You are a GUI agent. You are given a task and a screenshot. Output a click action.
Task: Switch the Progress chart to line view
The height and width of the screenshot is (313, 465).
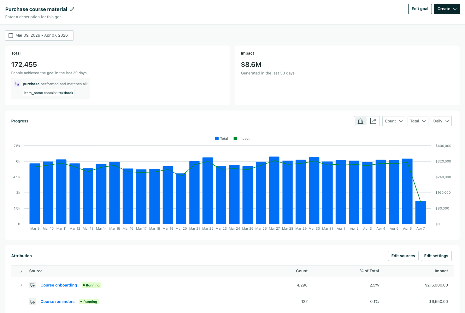pyautogui.click(x=374, y=121)
